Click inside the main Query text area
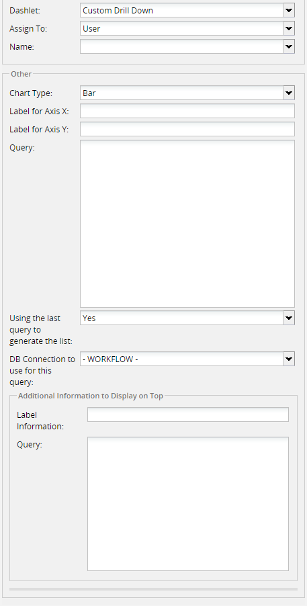307x606 pixels. pos(187,224)
